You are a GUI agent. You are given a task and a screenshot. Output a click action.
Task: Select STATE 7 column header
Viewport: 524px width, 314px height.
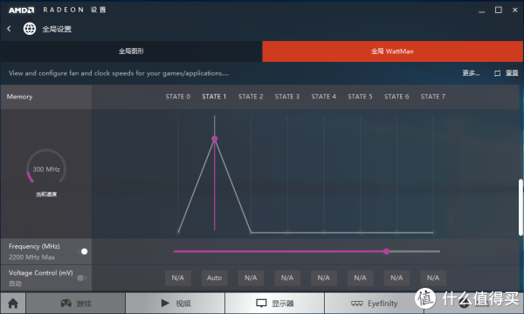[x=433, y=97]
